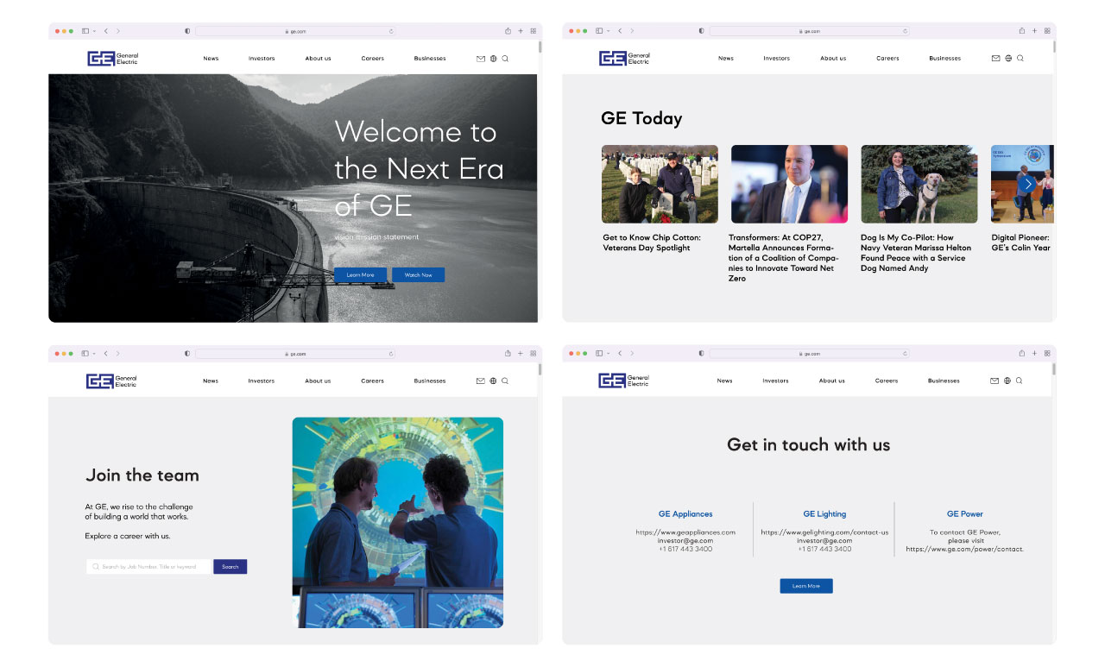Open the GE Power link

pos(964,514)
